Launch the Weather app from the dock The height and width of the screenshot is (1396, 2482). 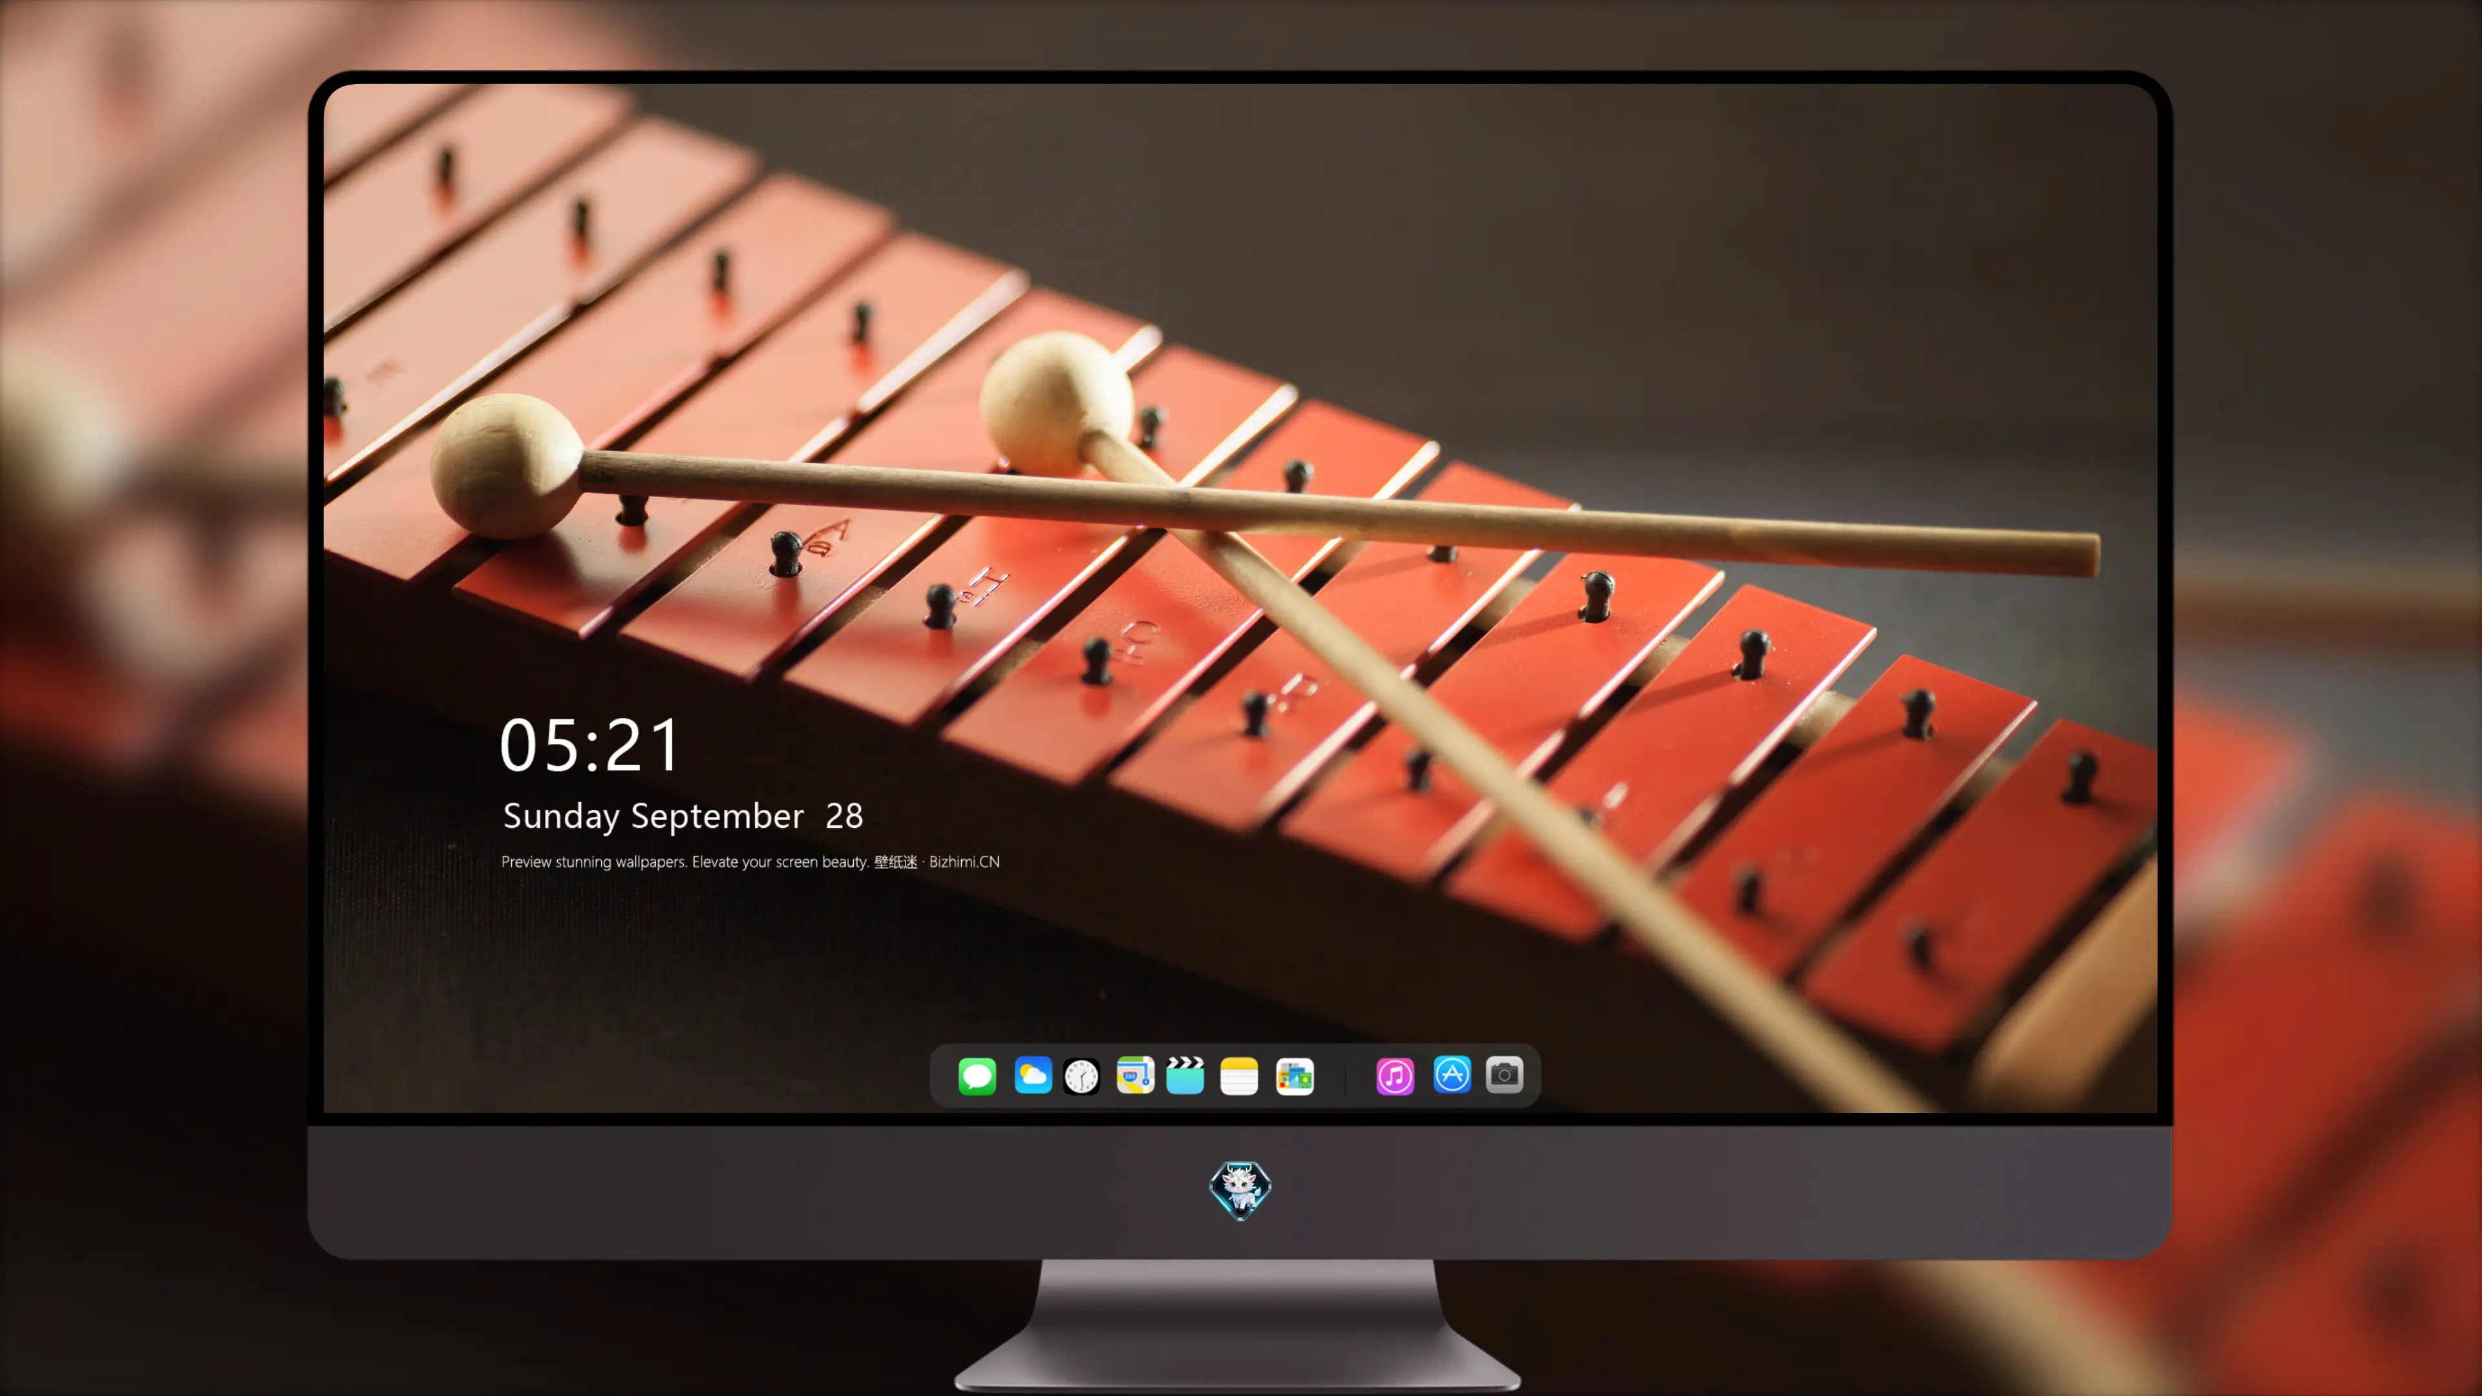click(x=1033, y=1075)
